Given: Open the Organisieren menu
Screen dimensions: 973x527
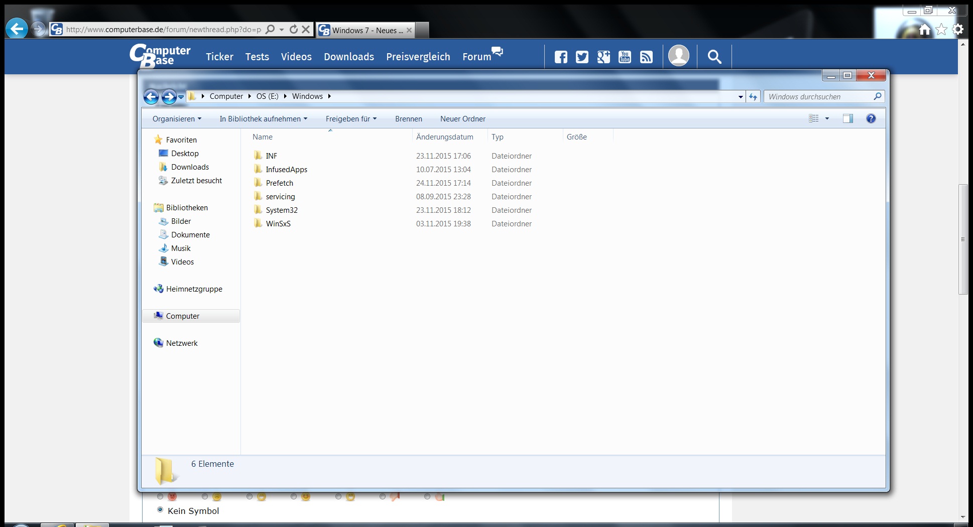Looking at the screenshot, I should tap(177, 119).
